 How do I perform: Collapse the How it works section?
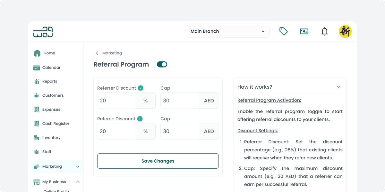pos(338,86)
